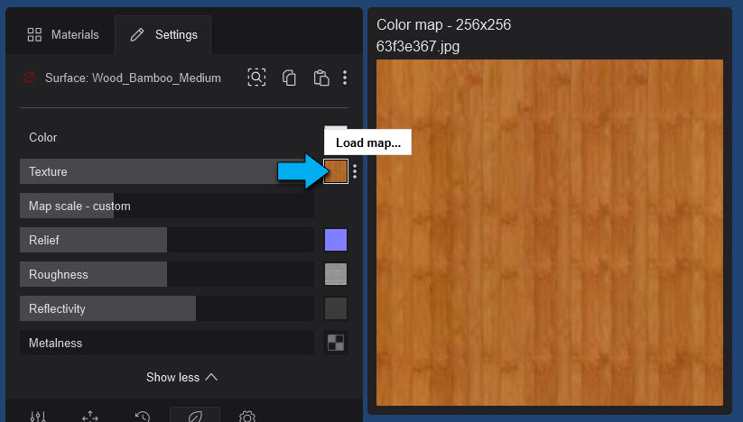This screenshot has height=422, width=743.
Task: Copy the surface material settings
Action: [x=289, y=78]
